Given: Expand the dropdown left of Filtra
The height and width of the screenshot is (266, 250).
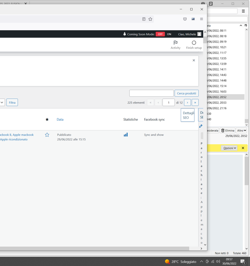Looking at the screenshot, I should click(x=2, y=102).
